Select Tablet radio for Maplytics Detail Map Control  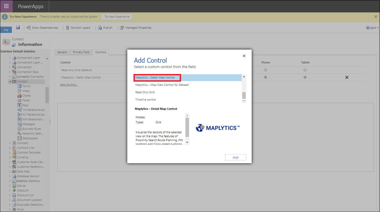pos(305,77)
